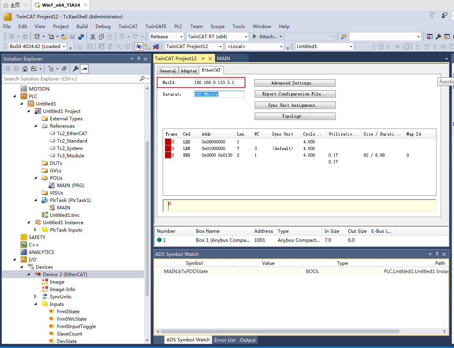Toggle Preview Selected Items button

[84, 69]
